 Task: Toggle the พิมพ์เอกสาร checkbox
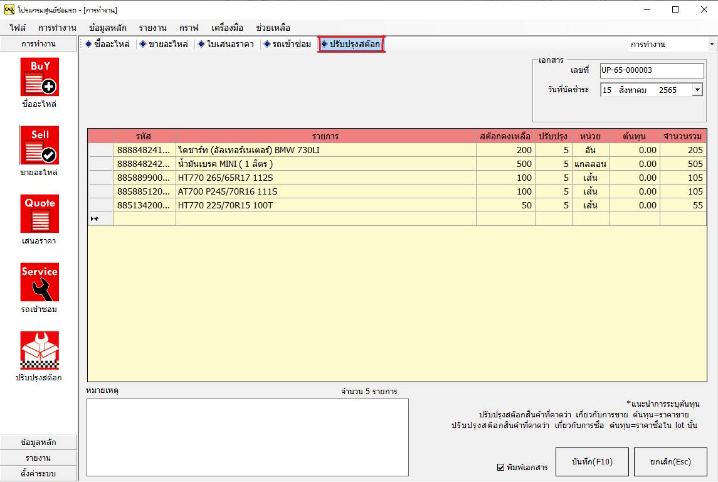coord(500,468)
